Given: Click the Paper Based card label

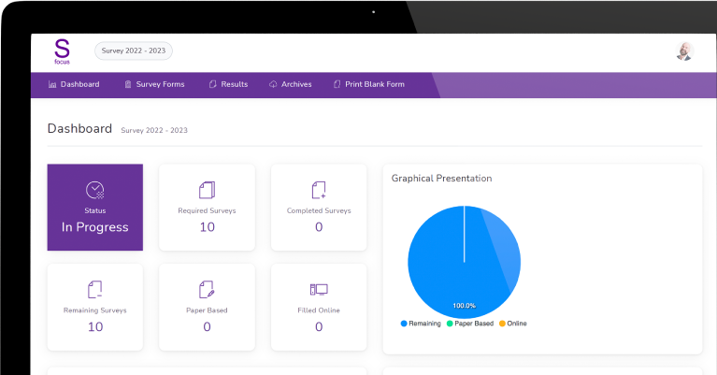Looking at the screenshot, I should pyautogui.click(x=208, y=310).
